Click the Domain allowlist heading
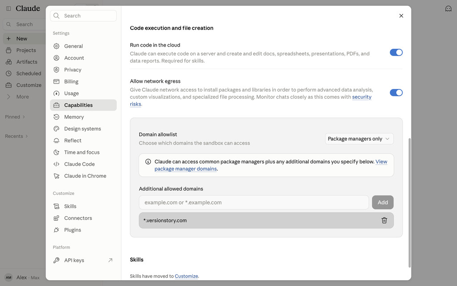The width and height of the screenshot is (457, 286). click(x=158, y=135)
